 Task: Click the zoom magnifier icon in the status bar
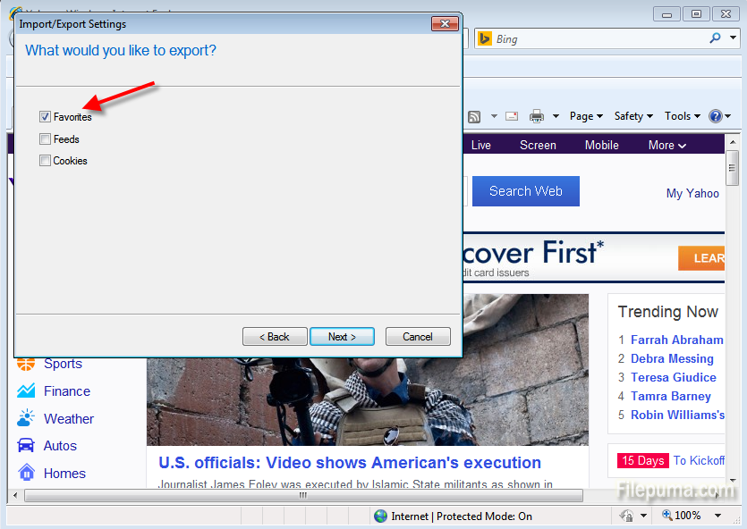pos(666,516)
